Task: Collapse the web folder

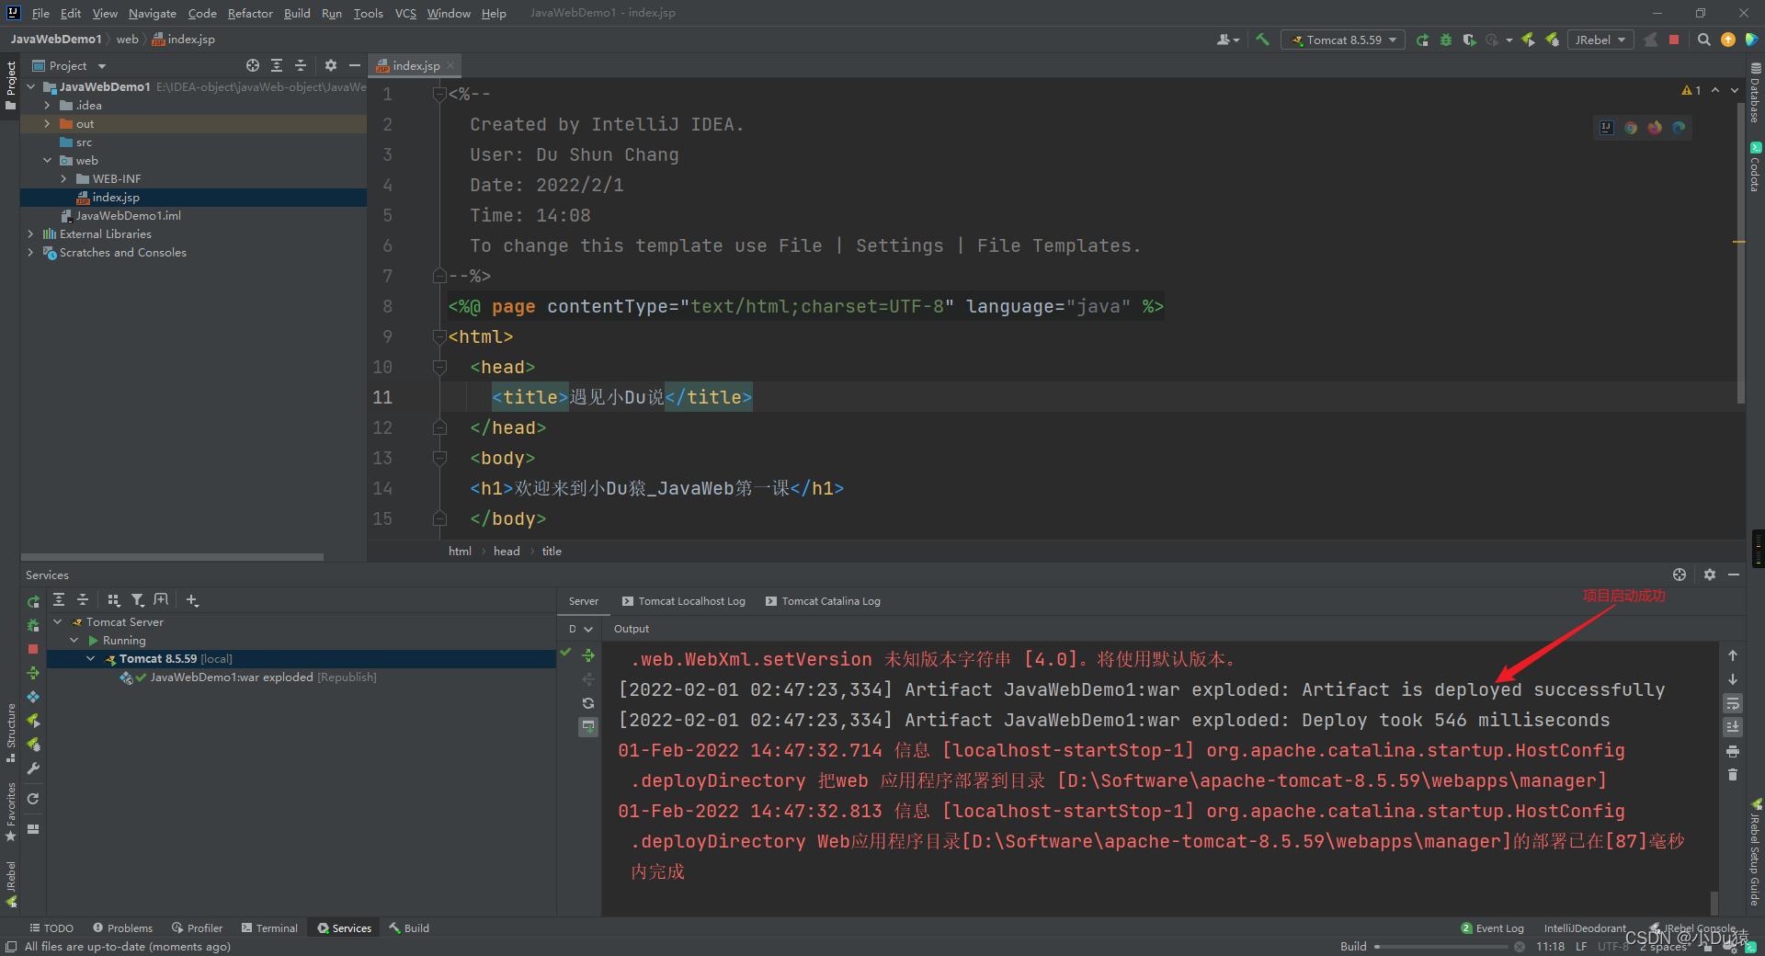Action: coord(48,160)
